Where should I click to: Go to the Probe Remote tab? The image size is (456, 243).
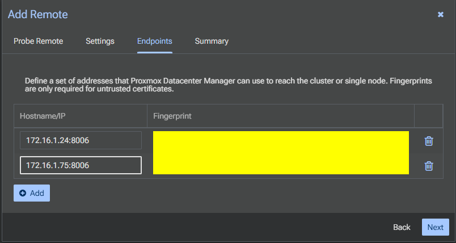pyautogui.click(x=38, y=41)
